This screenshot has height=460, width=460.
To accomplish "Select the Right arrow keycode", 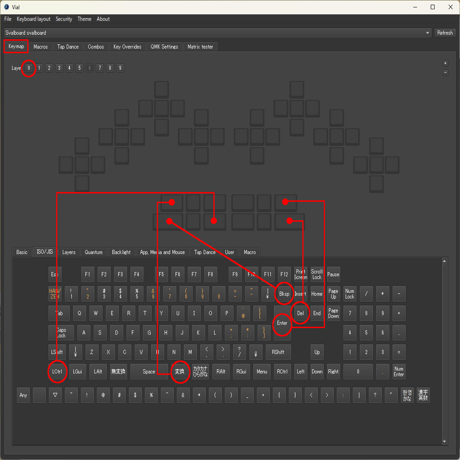I will click(333, 372).
